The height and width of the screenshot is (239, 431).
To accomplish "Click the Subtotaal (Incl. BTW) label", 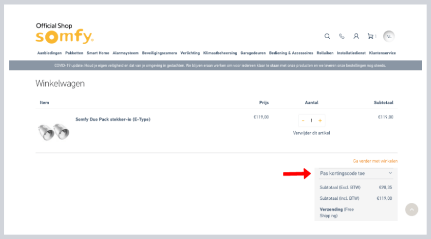I will pos(339,198).
